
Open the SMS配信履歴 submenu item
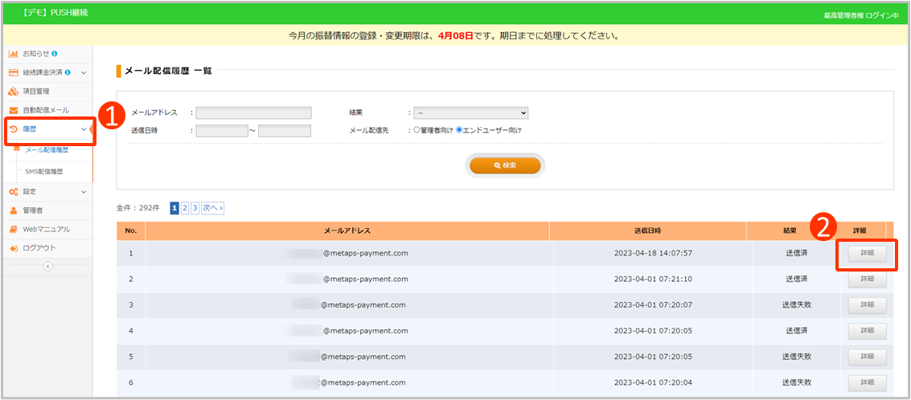pyautogui.click(x=44, y=171)
